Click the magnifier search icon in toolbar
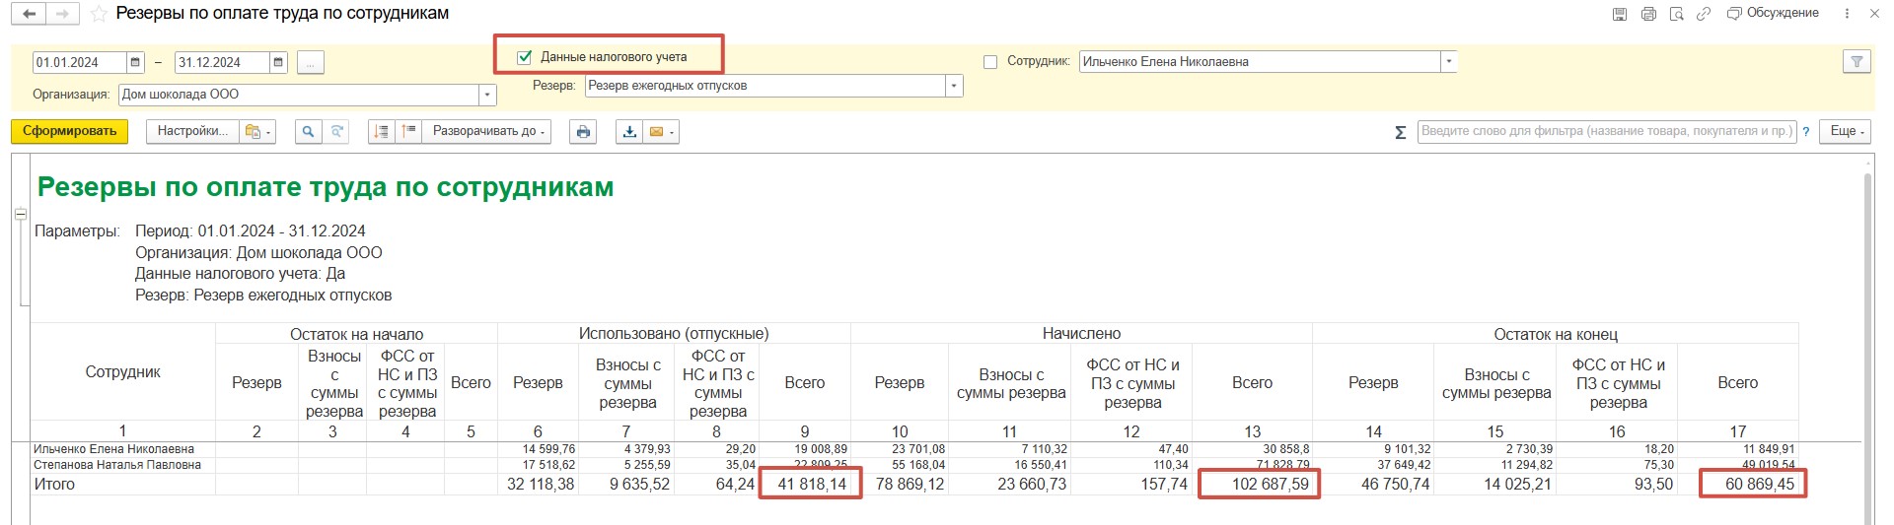The image size is (1894, 525). click(x=309, y=132)
